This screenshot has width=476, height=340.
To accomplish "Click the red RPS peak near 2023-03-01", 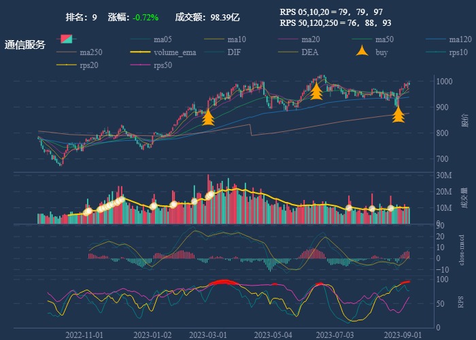I will point(221,282).
